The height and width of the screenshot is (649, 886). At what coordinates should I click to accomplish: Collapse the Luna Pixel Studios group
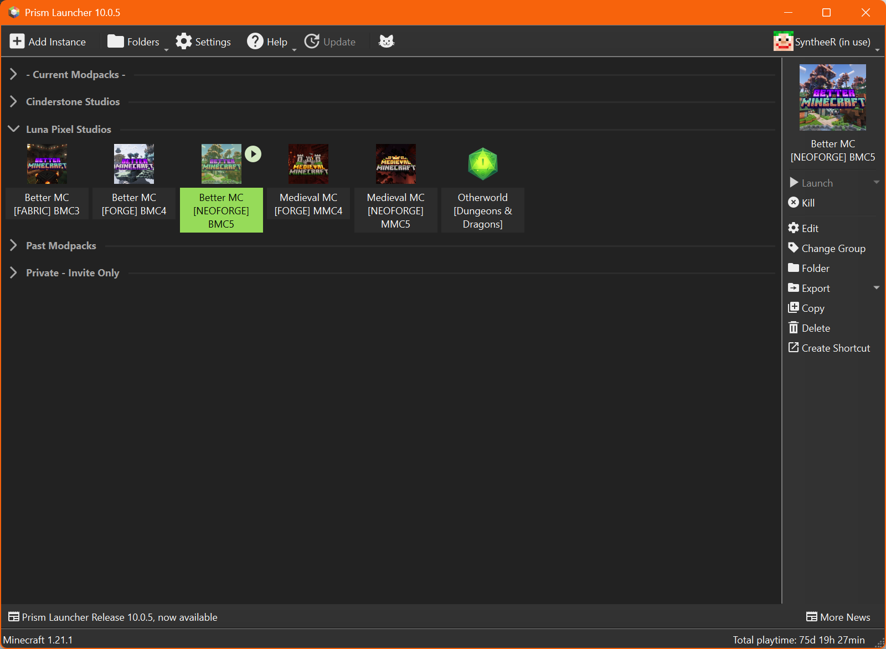[14, 129]
